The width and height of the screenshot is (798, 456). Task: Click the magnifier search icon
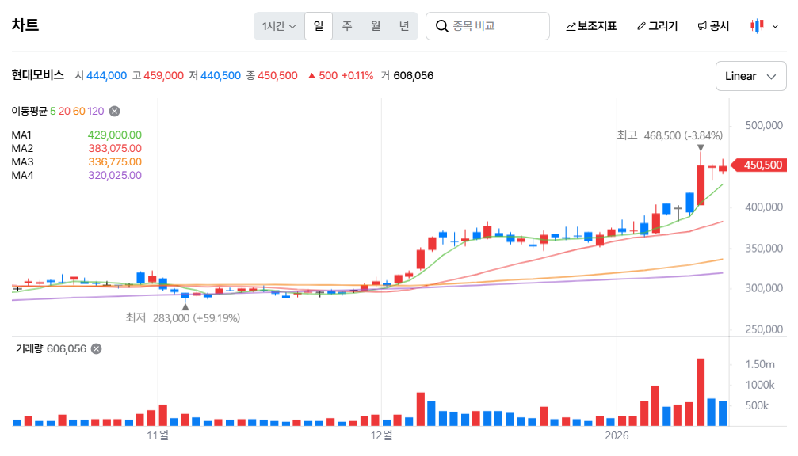point(441,26)
